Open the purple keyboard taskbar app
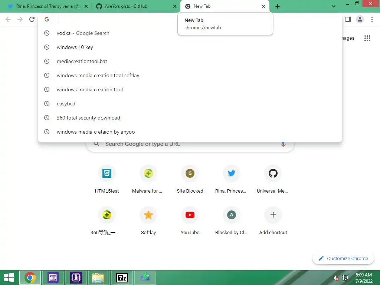The width and height of the screenshot is (380, 285). (x=53, y=278)
